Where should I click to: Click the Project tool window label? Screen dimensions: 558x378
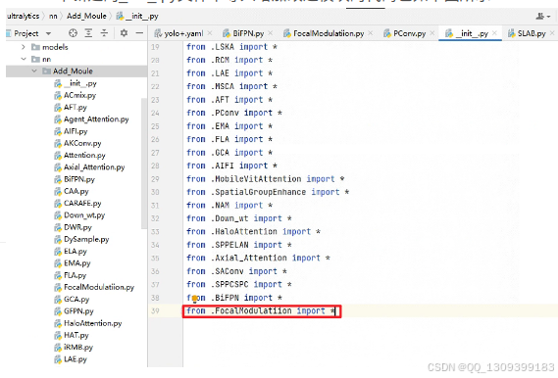25,33
